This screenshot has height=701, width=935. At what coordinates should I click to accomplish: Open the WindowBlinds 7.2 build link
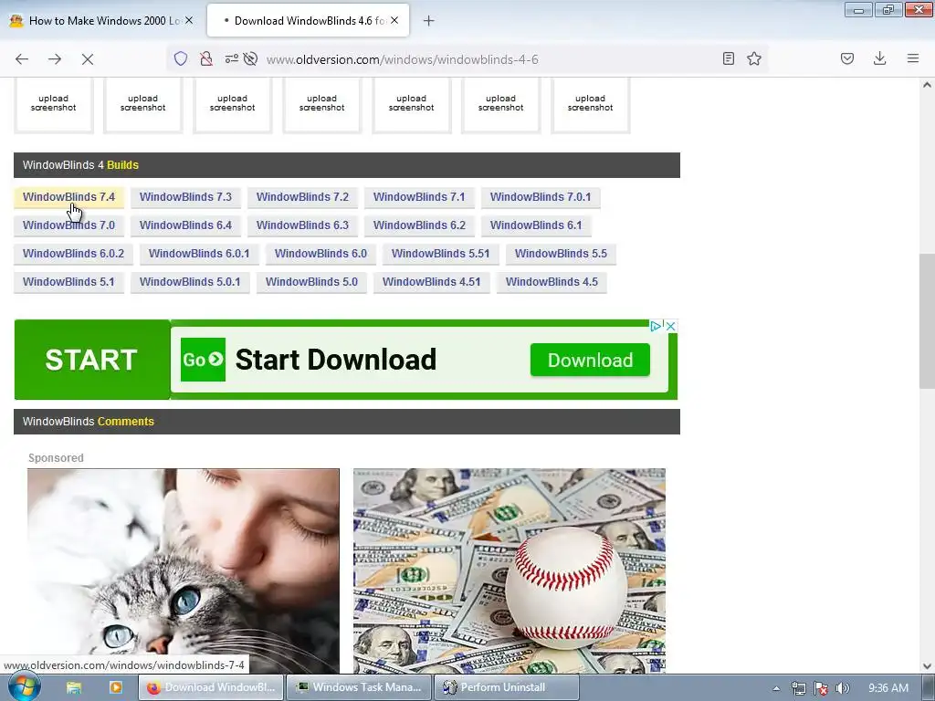tap(302, 197)
